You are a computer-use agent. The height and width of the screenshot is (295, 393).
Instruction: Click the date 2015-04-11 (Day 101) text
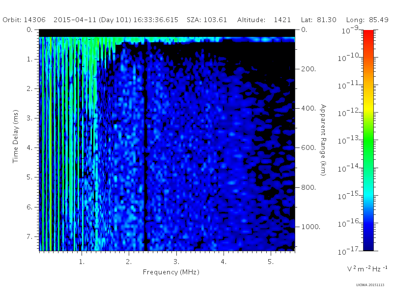click(92, 20)
